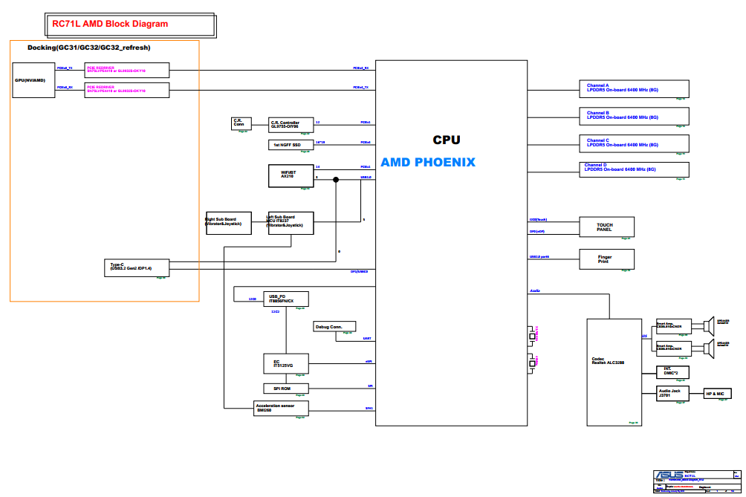Click the ASUS logo in title block
Viewport: 746px width, 497px height.
point(668,475)
